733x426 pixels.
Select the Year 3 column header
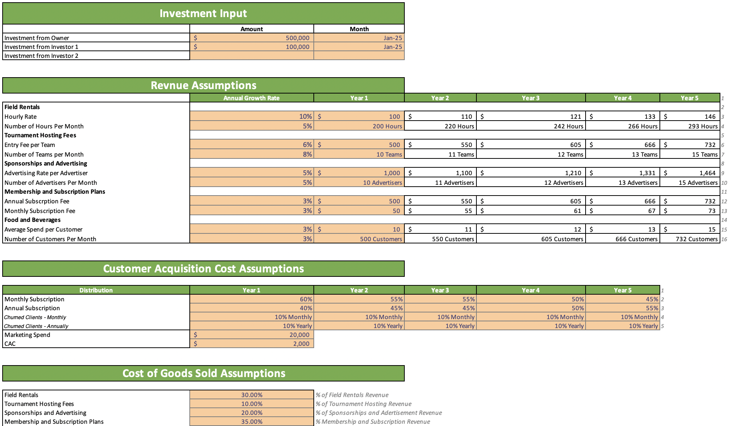tap(531, 98)
